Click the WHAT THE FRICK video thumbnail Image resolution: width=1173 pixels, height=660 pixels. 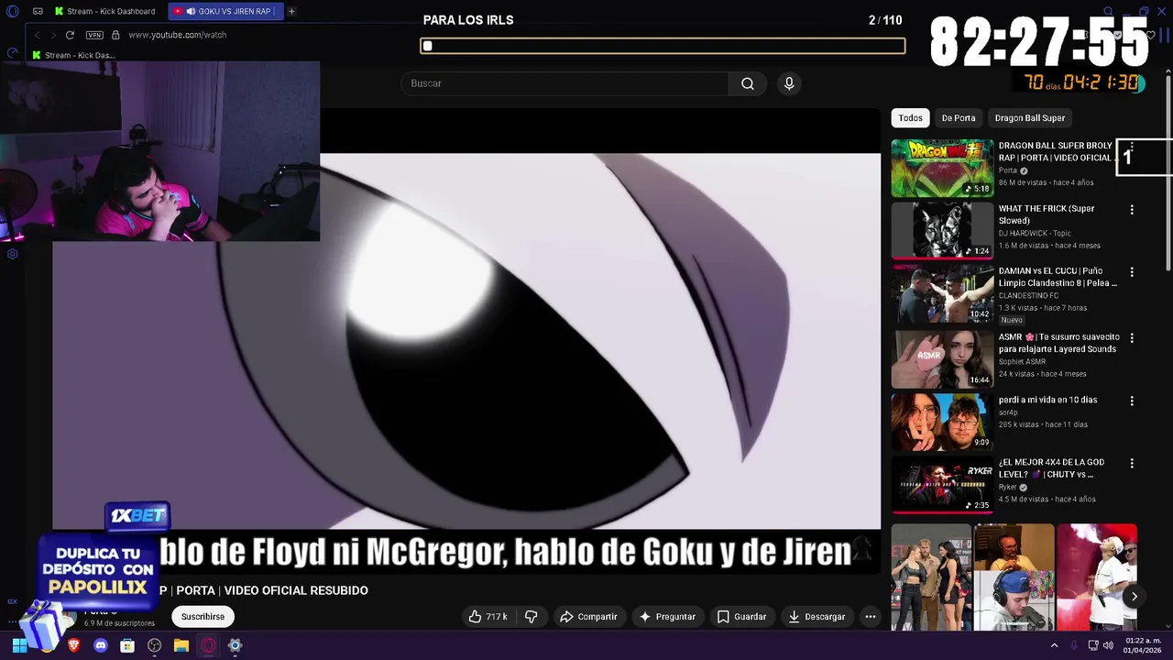point(942,230)
